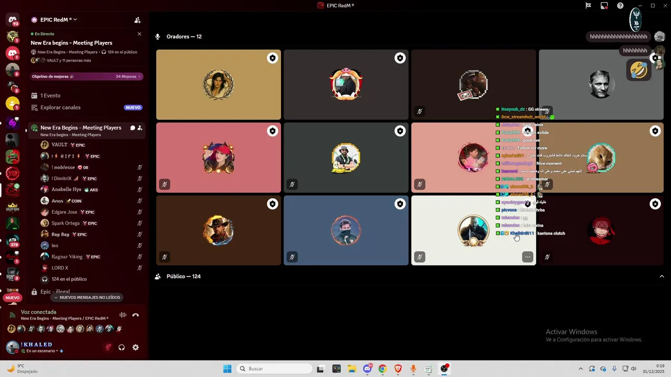Select speaker VAULT in channel list
The width and height of the screenshot is (671, 377).
pos(92,145)
